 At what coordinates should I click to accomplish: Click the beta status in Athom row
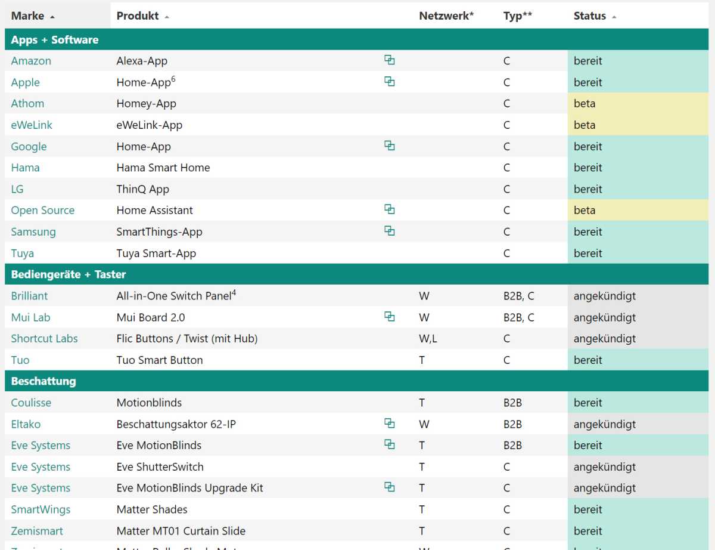pos(638,103)
